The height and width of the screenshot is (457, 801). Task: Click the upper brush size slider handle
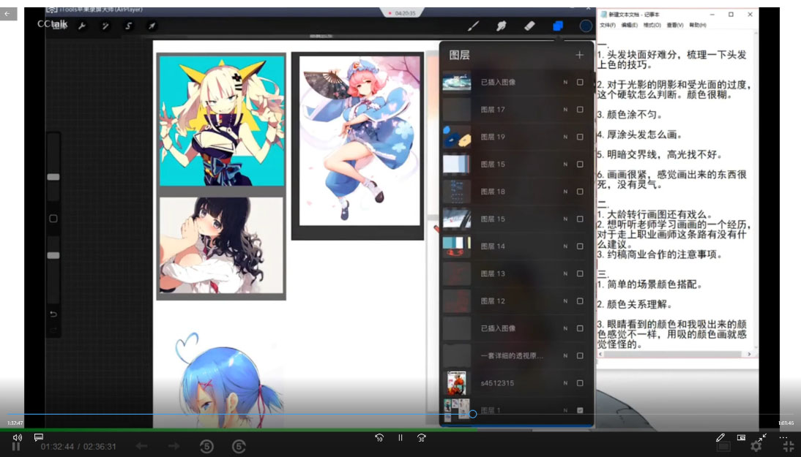click(x=53, y=177)
